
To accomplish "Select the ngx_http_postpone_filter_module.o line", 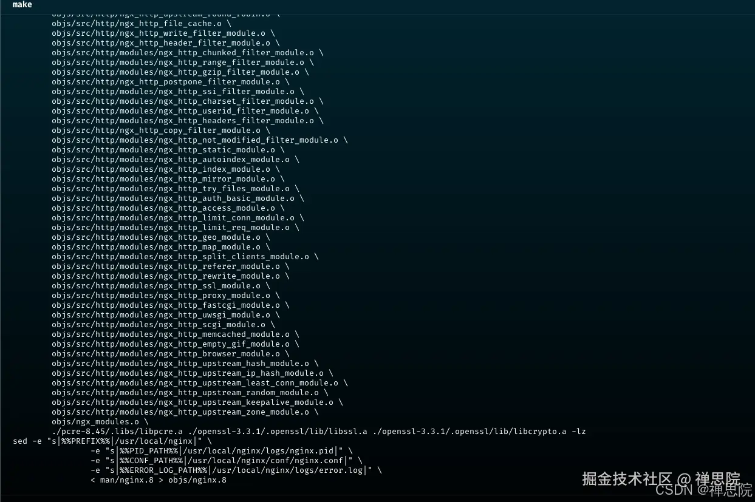I will click(170, 82).
